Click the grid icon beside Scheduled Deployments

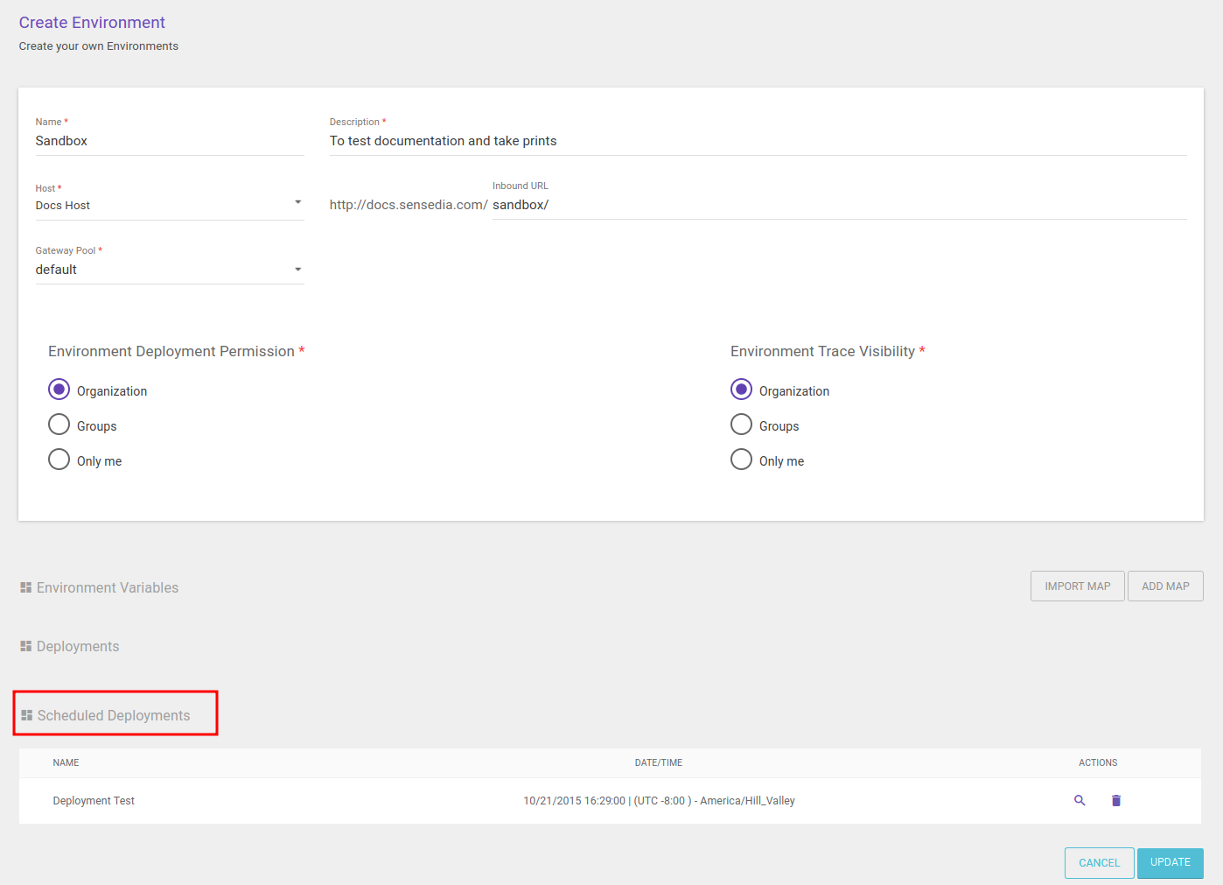tap(26, 715)
